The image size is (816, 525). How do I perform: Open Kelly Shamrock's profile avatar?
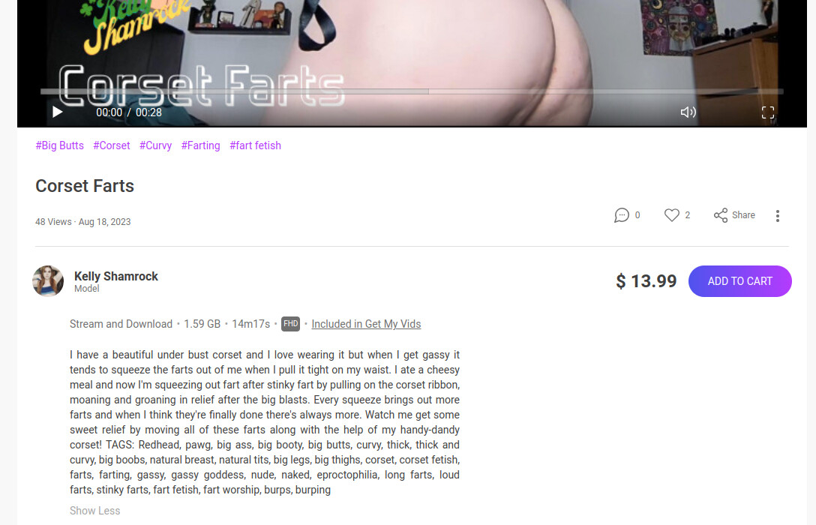[x=48, y=281]
